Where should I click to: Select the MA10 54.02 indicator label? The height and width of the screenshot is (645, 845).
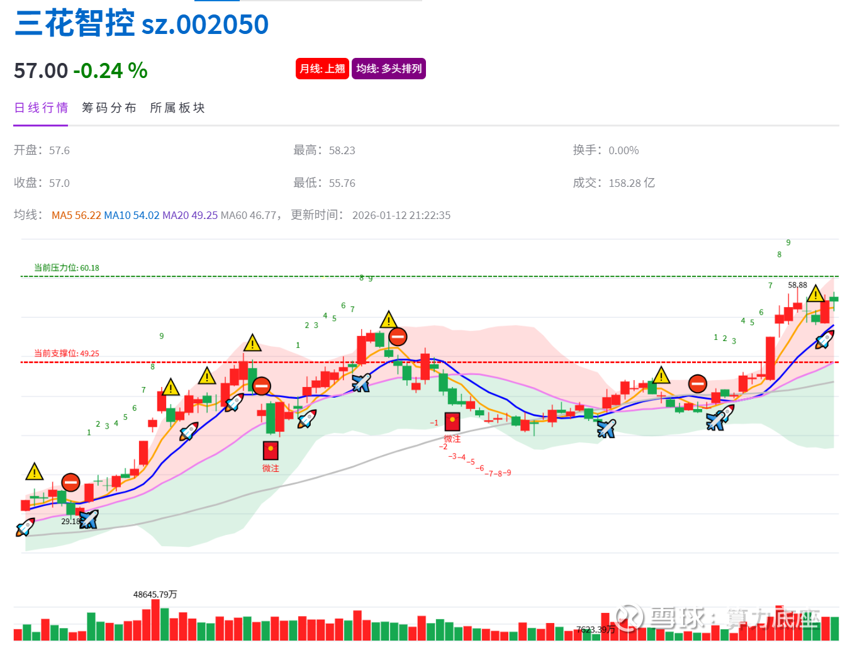coord(132,215)
